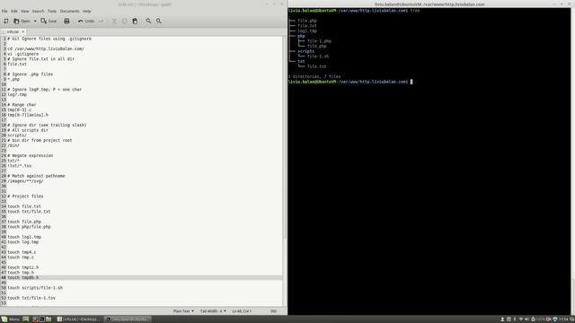Click the sound volume tray icon
The image size is (575, 323).
pos(526,319)
